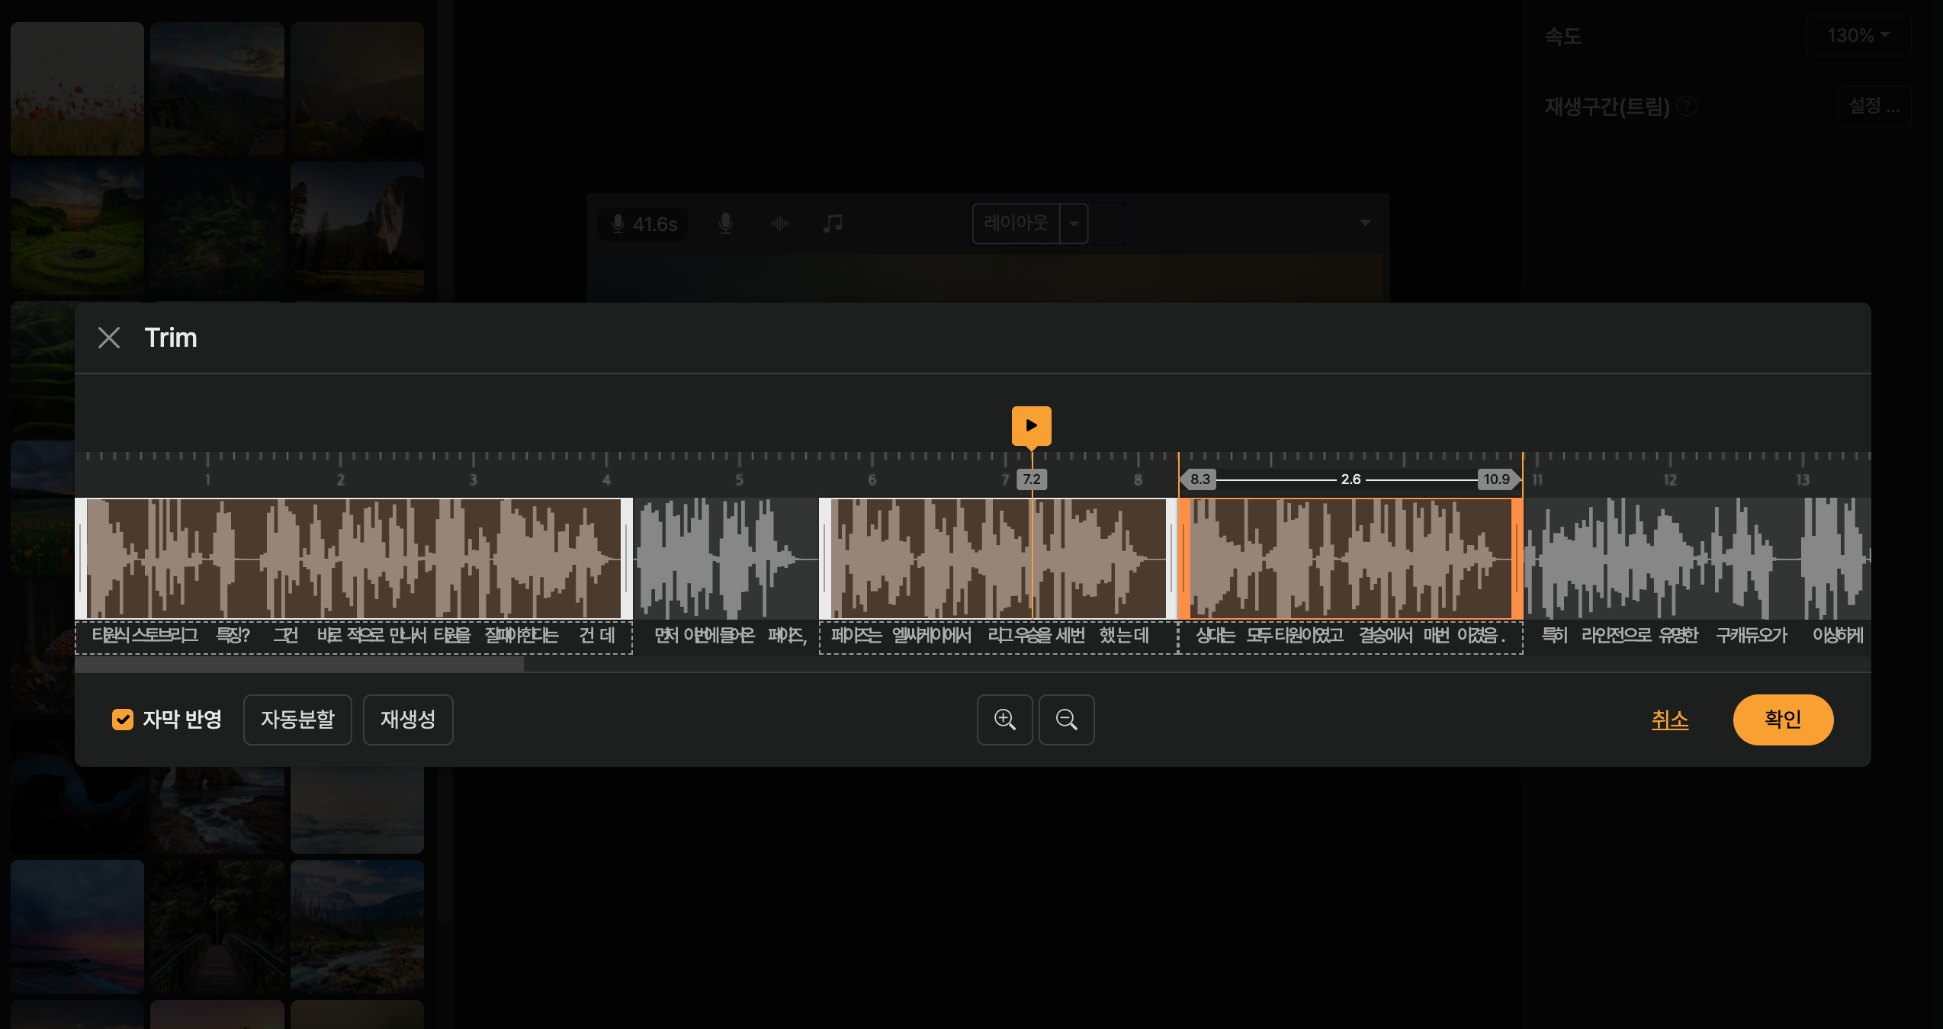Open the 130% speed dropdown
The width and height of the screenshot is (1943, 1029).
[1858, 36]
